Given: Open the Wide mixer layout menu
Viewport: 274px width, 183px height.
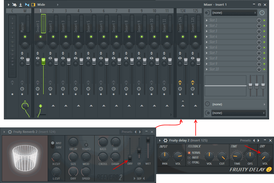Looking at the screenshot, I should coord(41,5).
